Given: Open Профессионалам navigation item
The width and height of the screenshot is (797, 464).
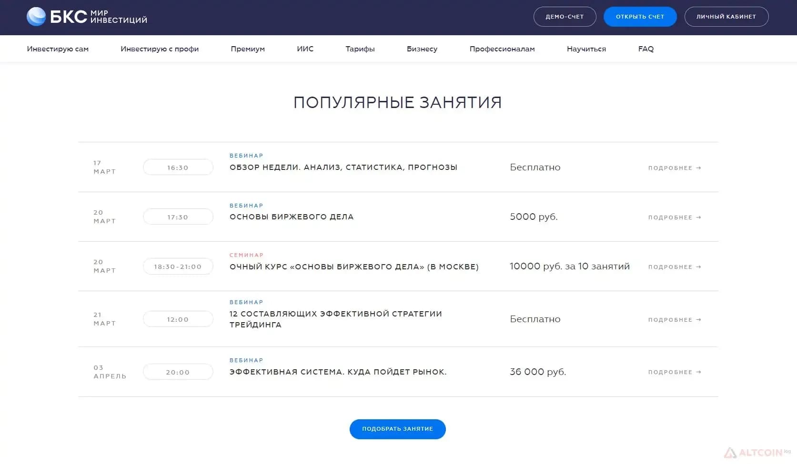Looking at the screenshot, I should coord(502,49).
